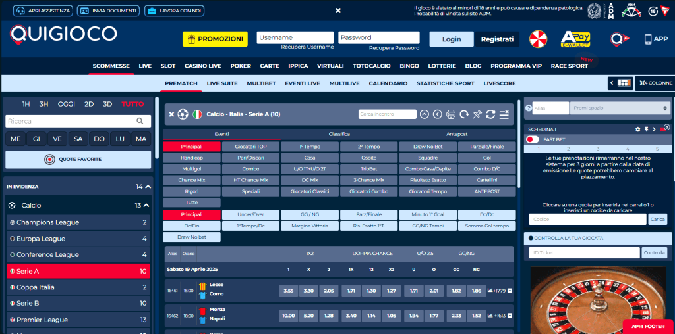This screenshot has height=334, width=675.
Task: Open the Premi spazio dropdown
Action: pyautogui.click(x=620, y=108)
